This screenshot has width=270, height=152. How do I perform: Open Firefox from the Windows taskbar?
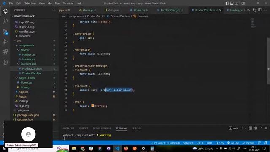coord(126,149)
